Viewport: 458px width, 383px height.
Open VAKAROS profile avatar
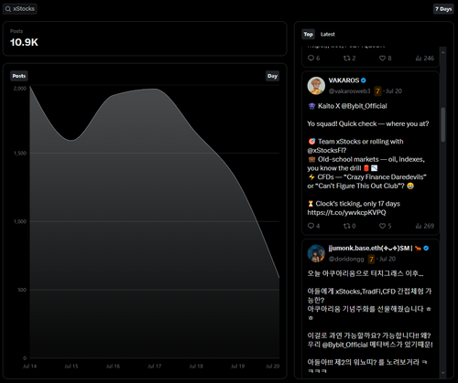[x=316, y=86]
